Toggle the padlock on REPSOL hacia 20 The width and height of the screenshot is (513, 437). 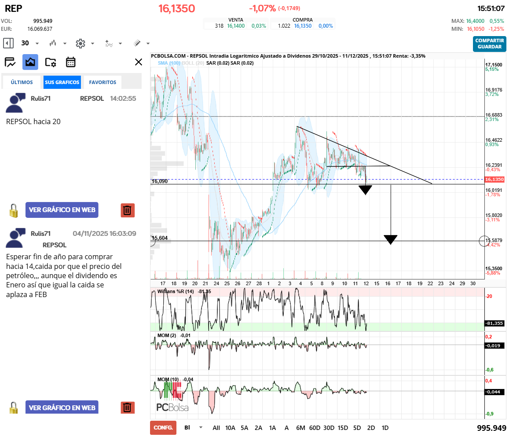coord(14,210)
